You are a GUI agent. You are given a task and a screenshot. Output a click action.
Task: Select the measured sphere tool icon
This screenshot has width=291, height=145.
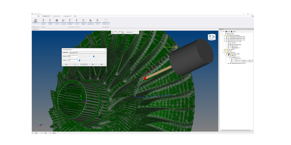pyautogui.click(x=84, y=20)
